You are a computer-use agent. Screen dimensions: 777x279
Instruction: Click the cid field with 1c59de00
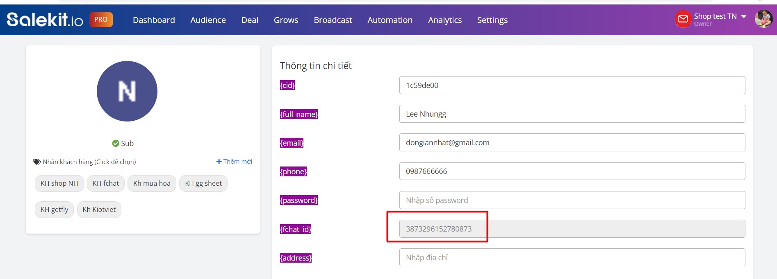pyautogui.click(x=572, y=85)
